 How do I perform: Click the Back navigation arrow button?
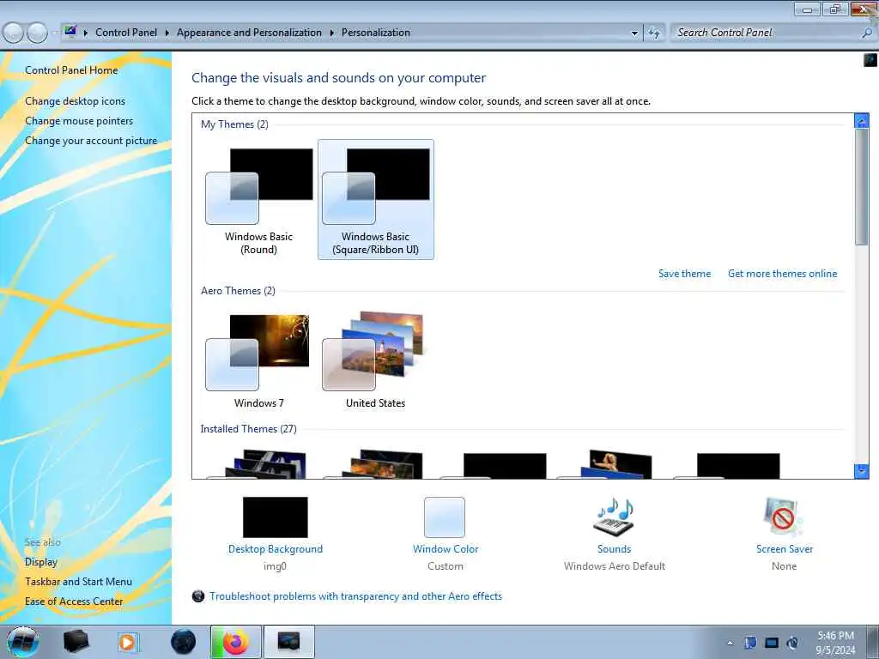click(14, 33)
